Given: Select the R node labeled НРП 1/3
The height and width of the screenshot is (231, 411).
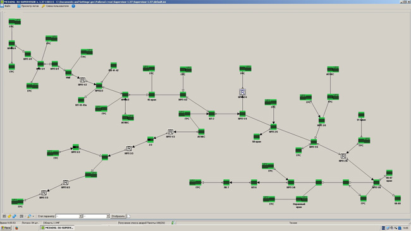Looking at the screenshot, I should 170,131.
